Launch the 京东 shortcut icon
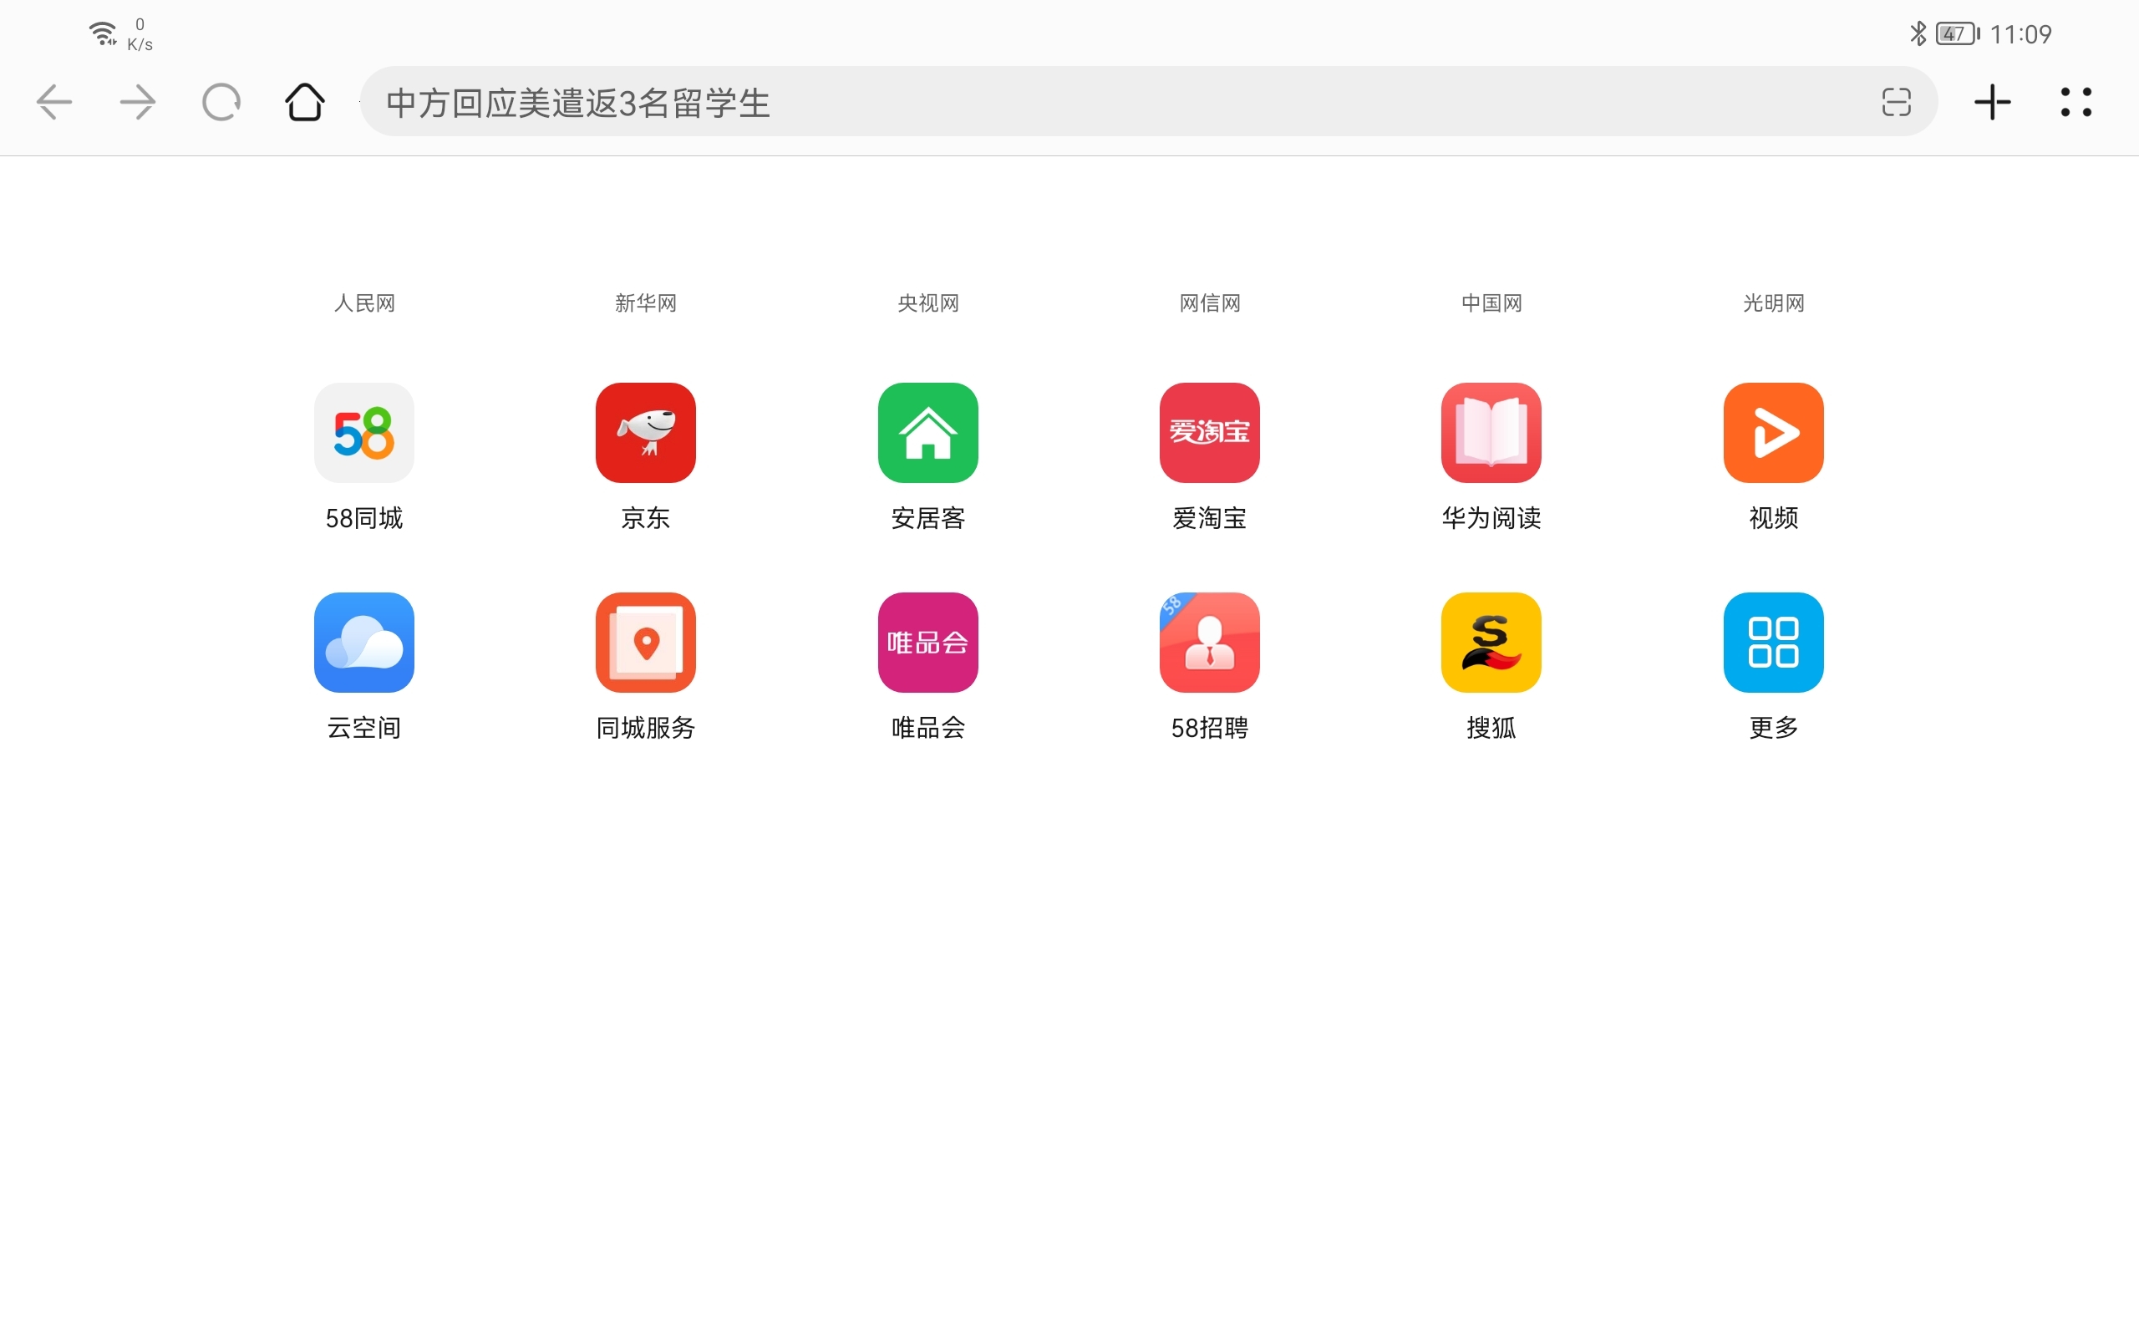Screen dimensions: 2139x1337 (646, 432)
